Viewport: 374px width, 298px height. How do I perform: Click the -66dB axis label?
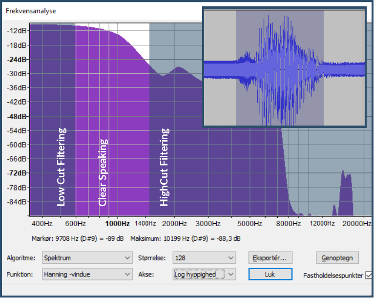pyautogui.click(x=17, y=159)
